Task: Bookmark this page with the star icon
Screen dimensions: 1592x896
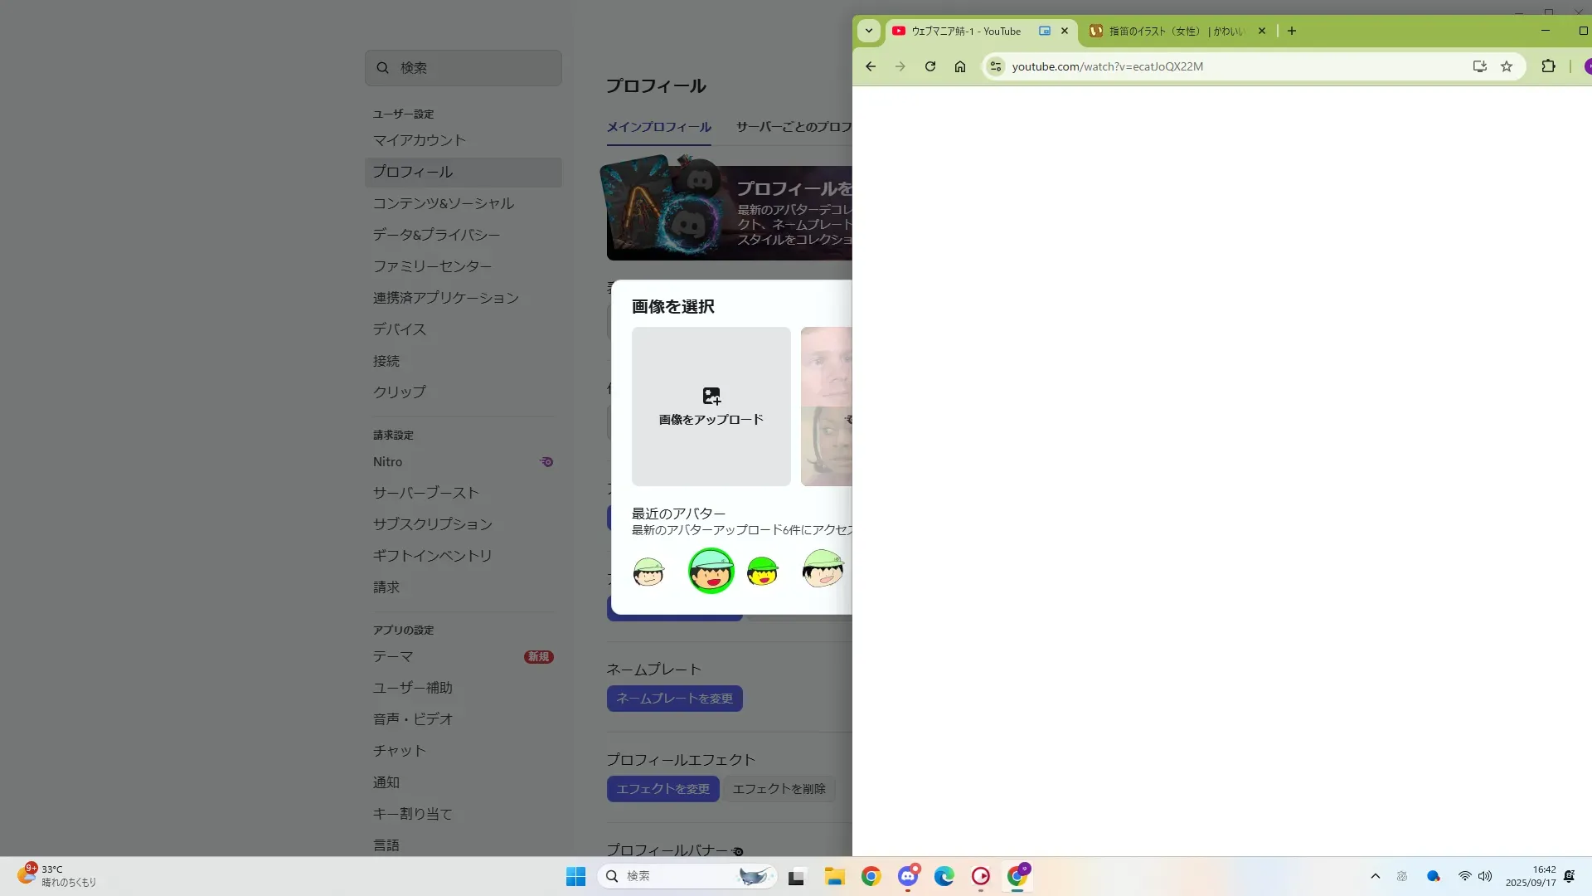Action: 1507,66
